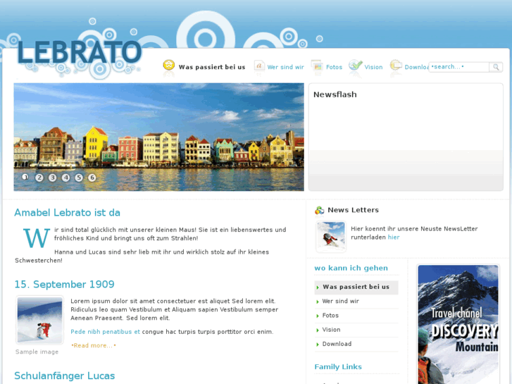Click the News Letters heading text

(x=354, y=210)
